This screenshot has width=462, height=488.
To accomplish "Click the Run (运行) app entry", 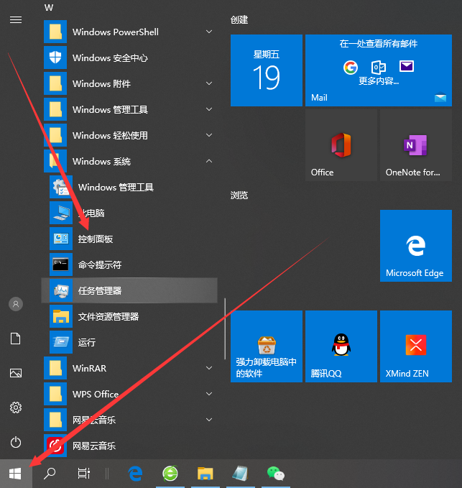I will pyautogui.click(x=86, y=342).
